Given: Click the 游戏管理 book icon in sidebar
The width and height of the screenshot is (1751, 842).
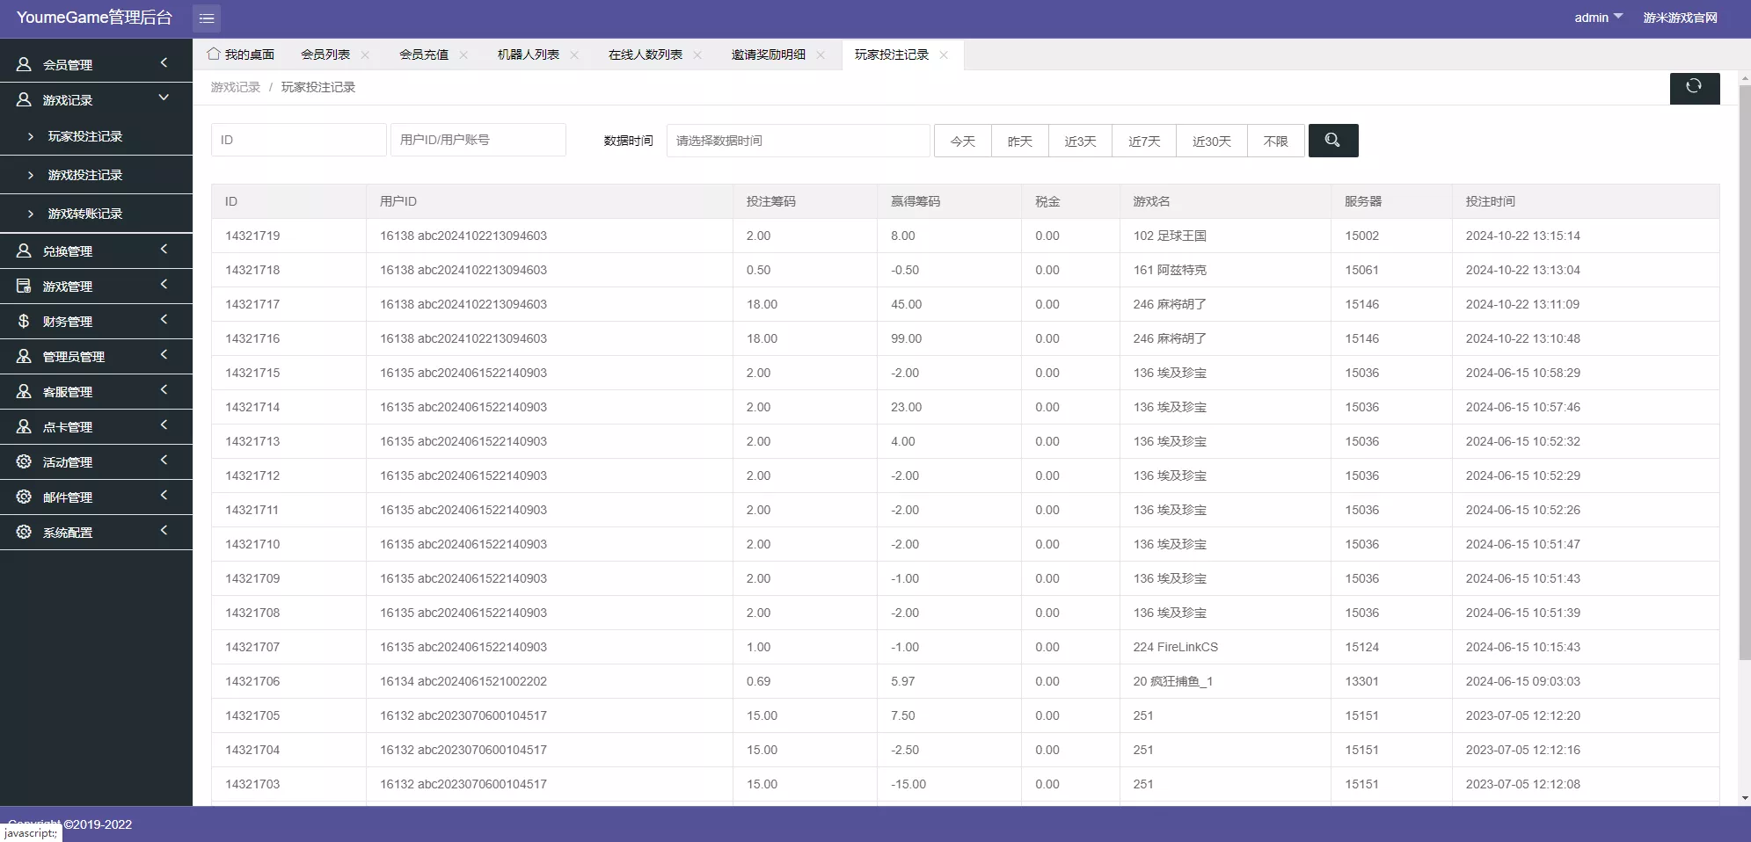Looking at the screenshot, I should coord(23,286).
